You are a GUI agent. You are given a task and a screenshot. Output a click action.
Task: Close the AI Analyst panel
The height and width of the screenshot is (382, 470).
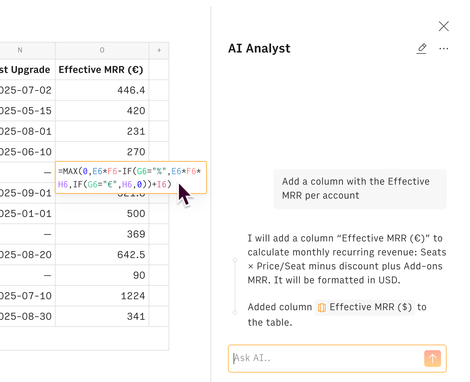pos(443,26)
